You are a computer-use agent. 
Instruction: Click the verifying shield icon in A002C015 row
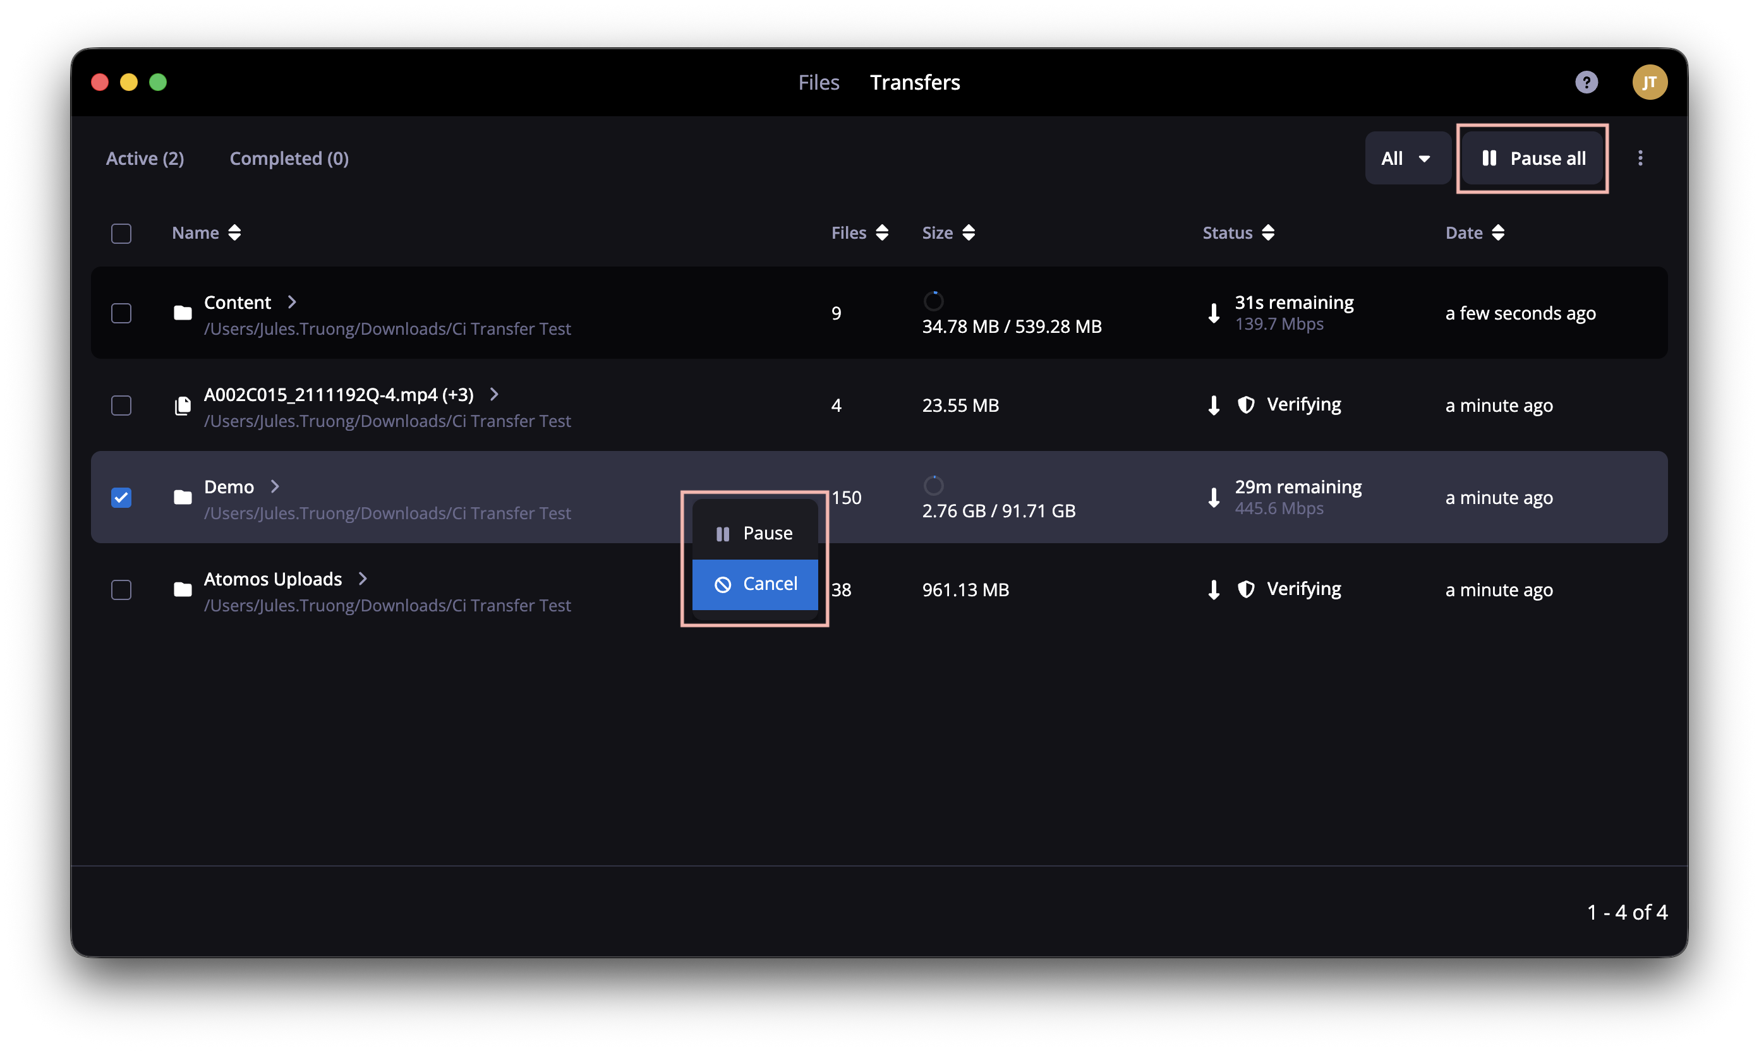[1245, 404]
